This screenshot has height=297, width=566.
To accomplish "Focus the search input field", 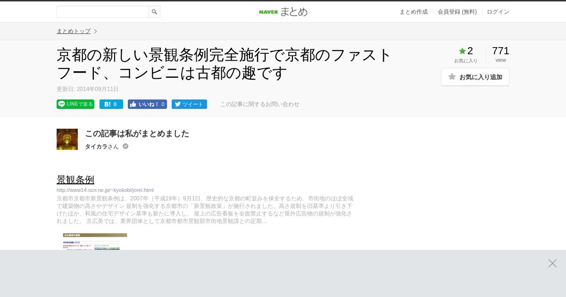I will (102, 12).
